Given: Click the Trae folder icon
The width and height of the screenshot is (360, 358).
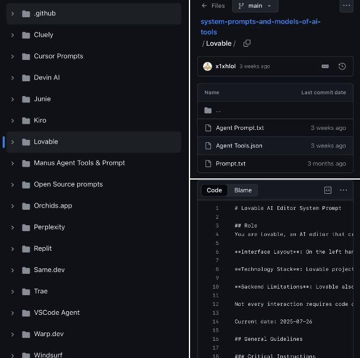Looking at the screenshot, I should tap(26, 292).
